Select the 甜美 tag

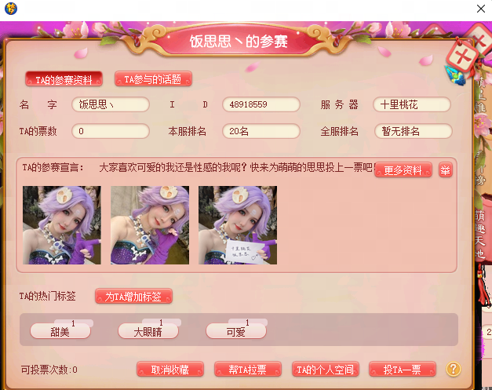[x=60, y=331]
